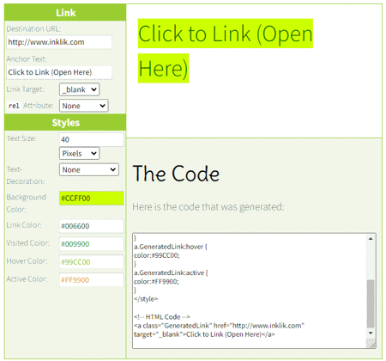The image size is (386, 361).
Task: Click the code scrollbar thumb
Action: coord(371,303)
